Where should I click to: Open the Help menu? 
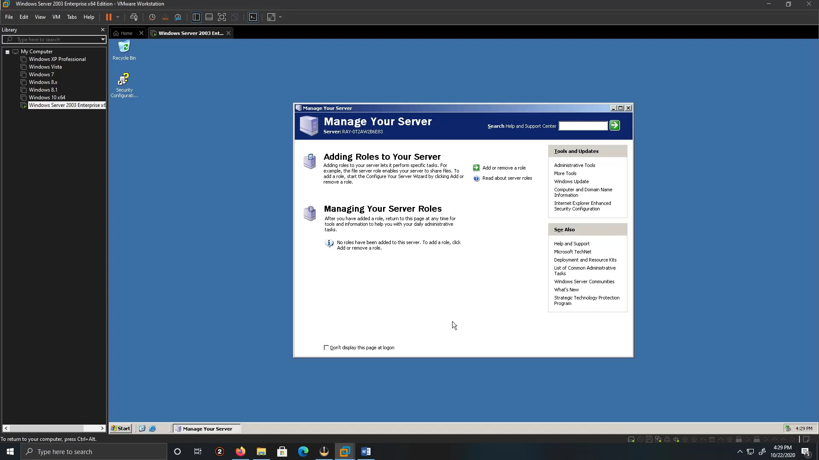point(89,17)
